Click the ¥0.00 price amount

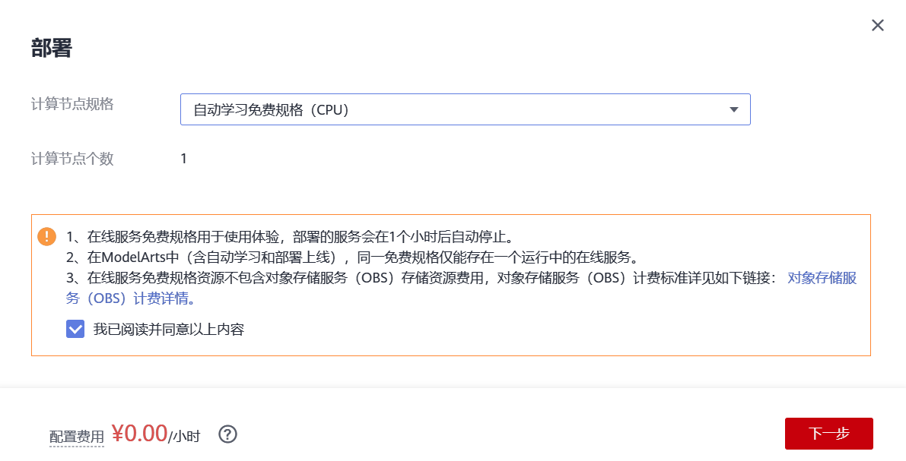point(139,434)
